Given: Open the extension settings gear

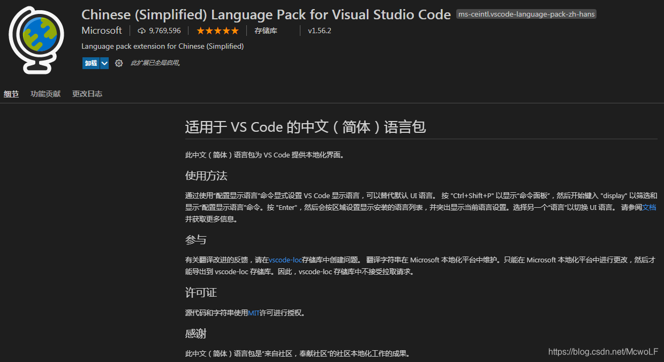Looking at the screenshot, I should tap(119, 63).
